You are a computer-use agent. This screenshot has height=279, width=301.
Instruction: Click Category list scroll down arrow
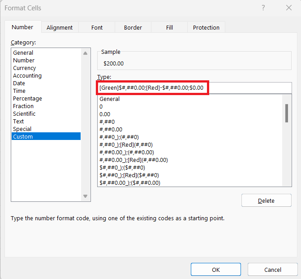coord(86,196)
